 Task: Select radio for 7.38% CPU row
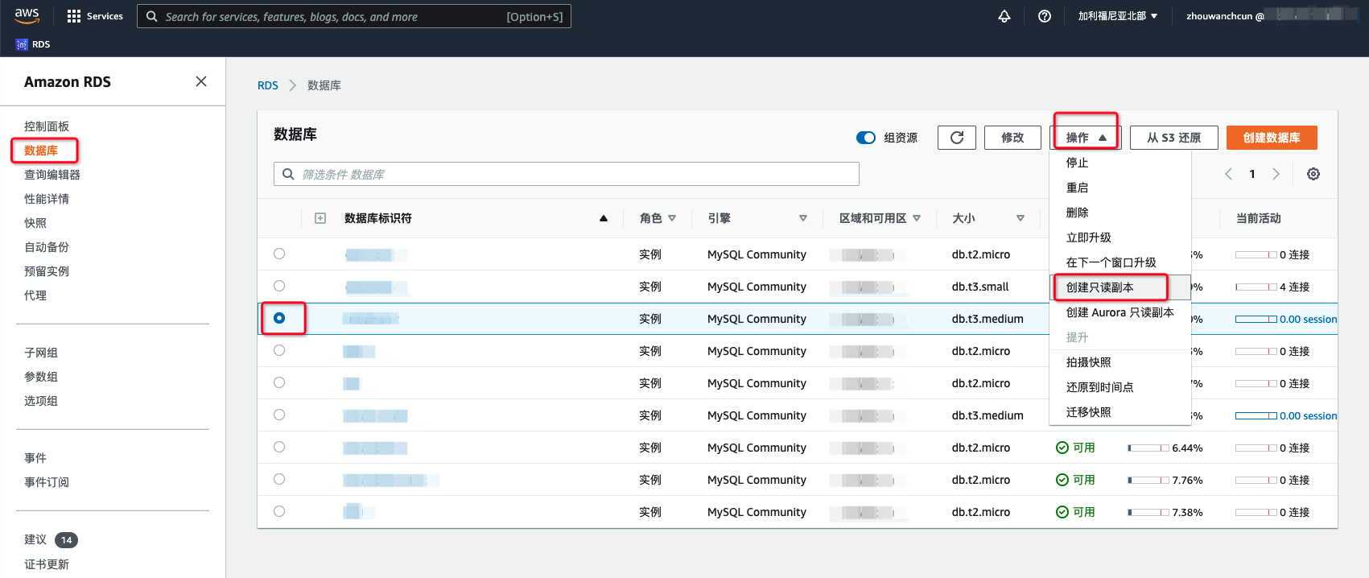pos(279,511)
